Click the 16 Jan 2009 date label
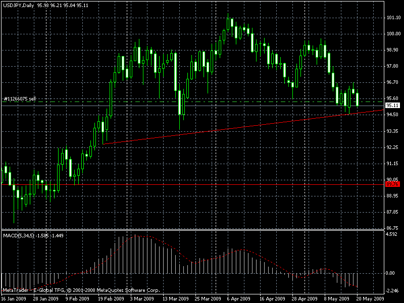 [14, 298]
